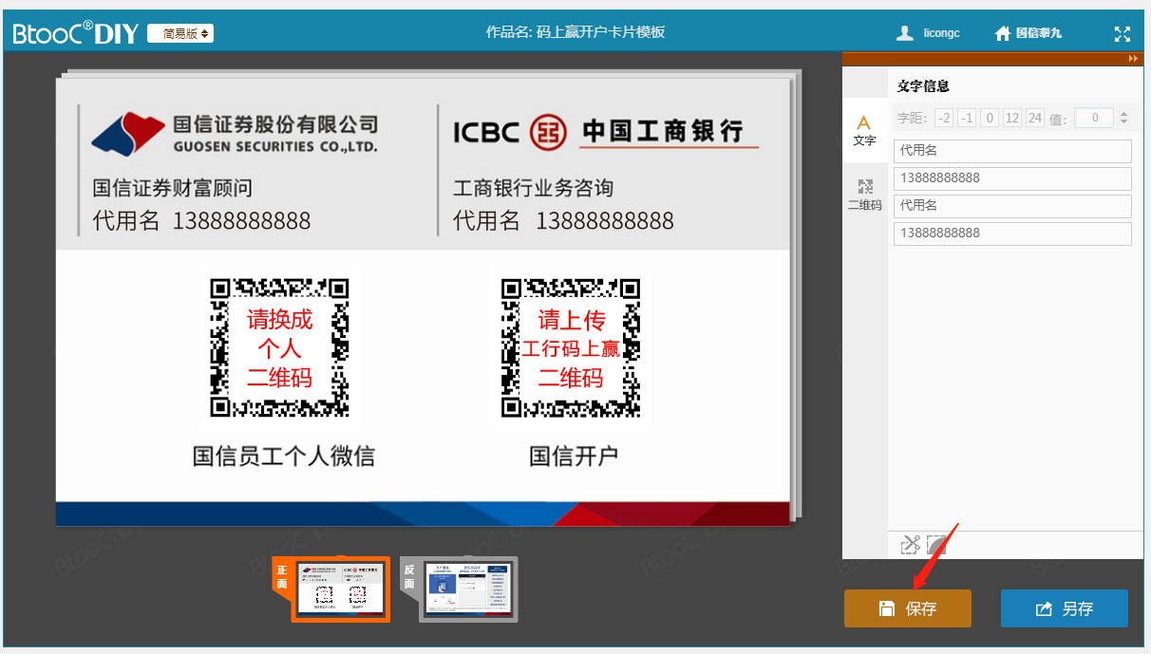Screen dimensions: 1151x654
Task: Switch to the 二维码 tab
Action: click(x=864, y=194)
